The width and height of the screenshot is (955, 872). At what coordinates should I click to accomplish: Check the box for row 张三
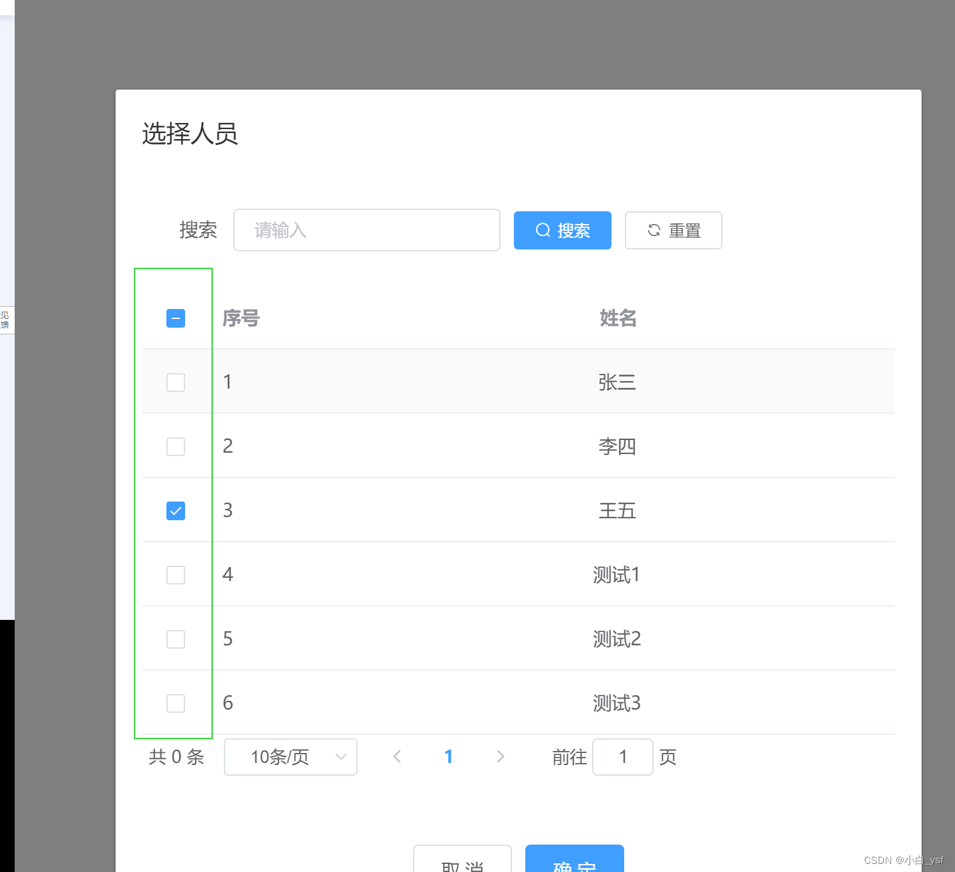(x=176, y=383)
